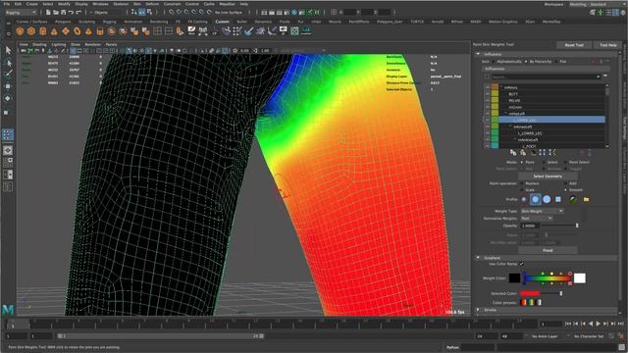
Task: Select Paint Select mode radio button
Action: point(565,162)
